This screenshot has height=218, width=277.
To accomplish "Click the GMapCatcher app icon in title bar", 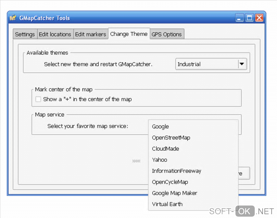I will (13, 18).
